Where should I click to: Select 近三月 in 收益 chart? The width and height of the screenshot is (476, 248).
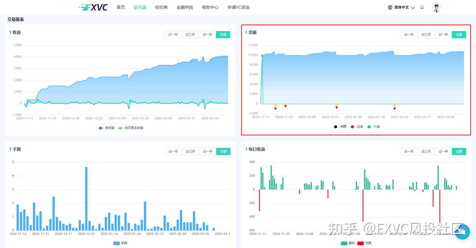pos(190,35)
